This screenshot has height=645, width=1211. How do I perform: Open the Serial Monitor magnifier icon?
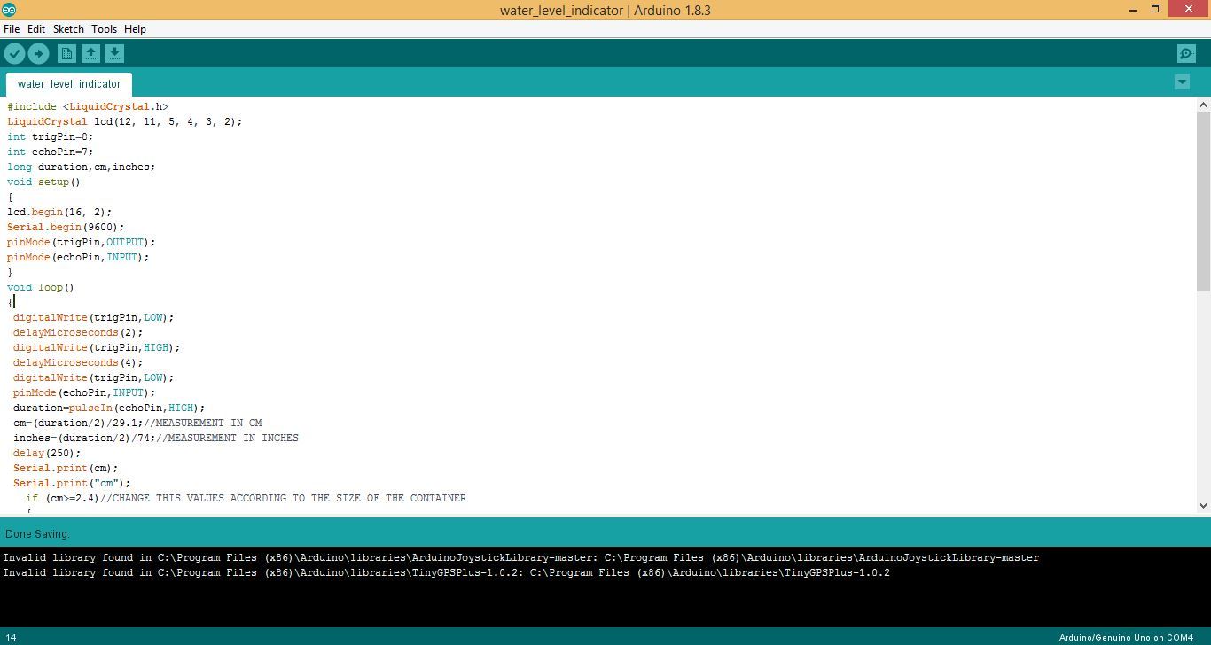tap(1186, 54)
